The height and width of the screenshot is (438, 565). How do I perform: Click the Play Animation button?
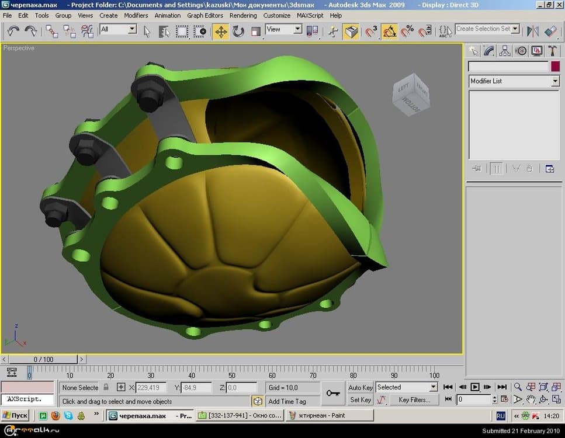click(475, 387)
